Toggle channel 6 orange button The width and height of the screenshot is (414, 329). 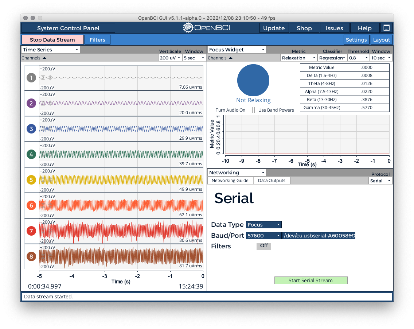pos(31,205)
